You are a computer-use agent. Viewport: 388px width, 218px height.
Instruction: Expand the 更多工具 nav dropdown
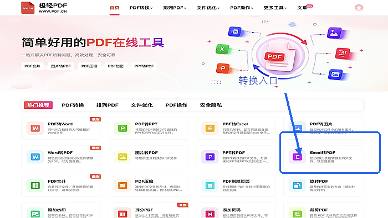coord(275,8)
